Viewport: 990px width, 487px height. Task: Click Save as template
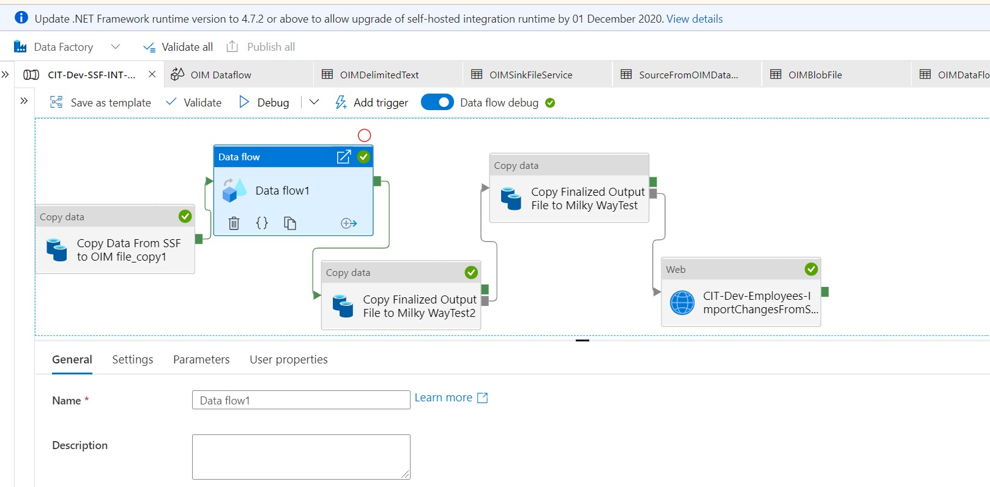(x=100, y=103)
